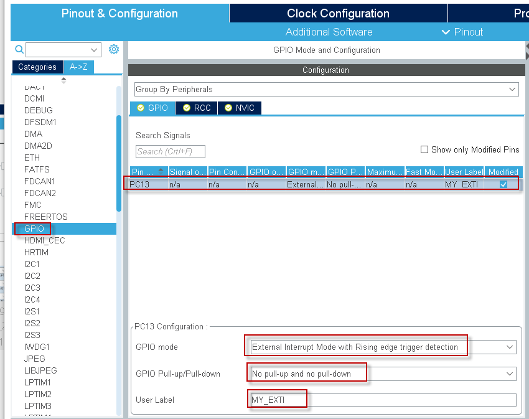Viewport: 529px width, 419px height.
Task: Select FATFS in peripheral list
Action: [x=37, y=169]
